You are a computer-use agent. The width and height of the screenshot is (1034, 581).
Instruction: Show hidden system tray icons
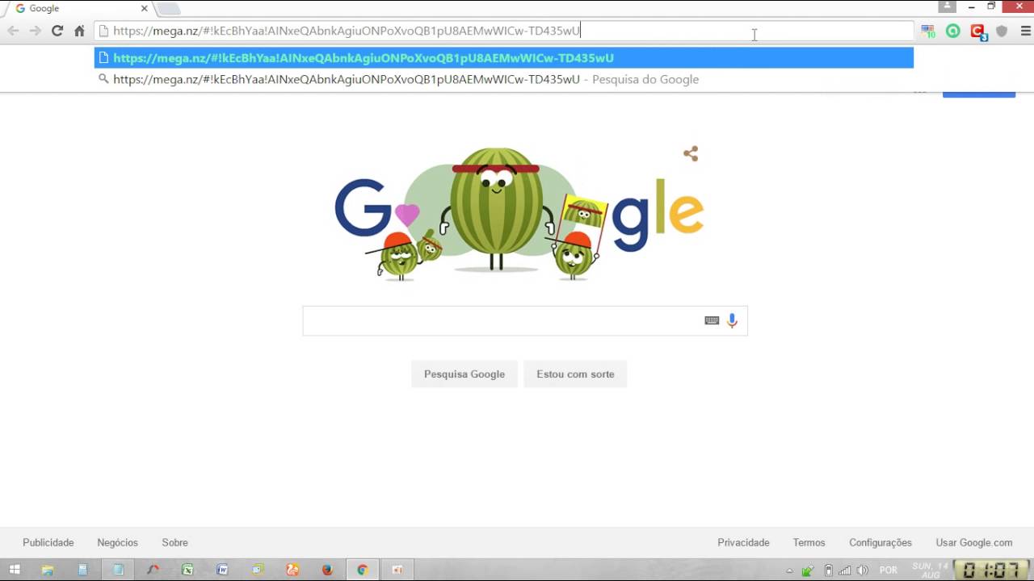point(790,571)
